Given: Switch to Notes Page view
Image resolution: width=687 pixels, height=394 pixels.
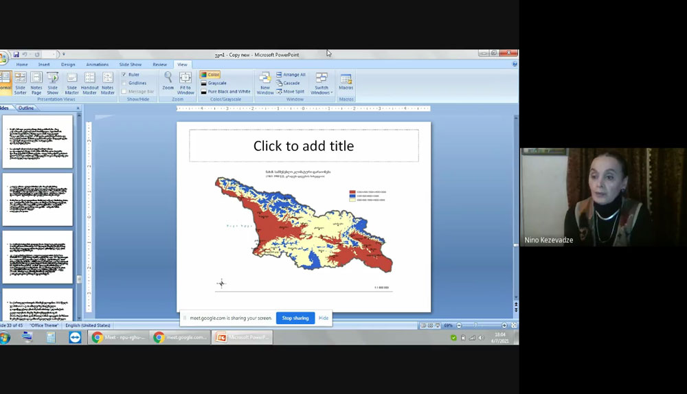Looking at the screenshot, I should 36,82.
